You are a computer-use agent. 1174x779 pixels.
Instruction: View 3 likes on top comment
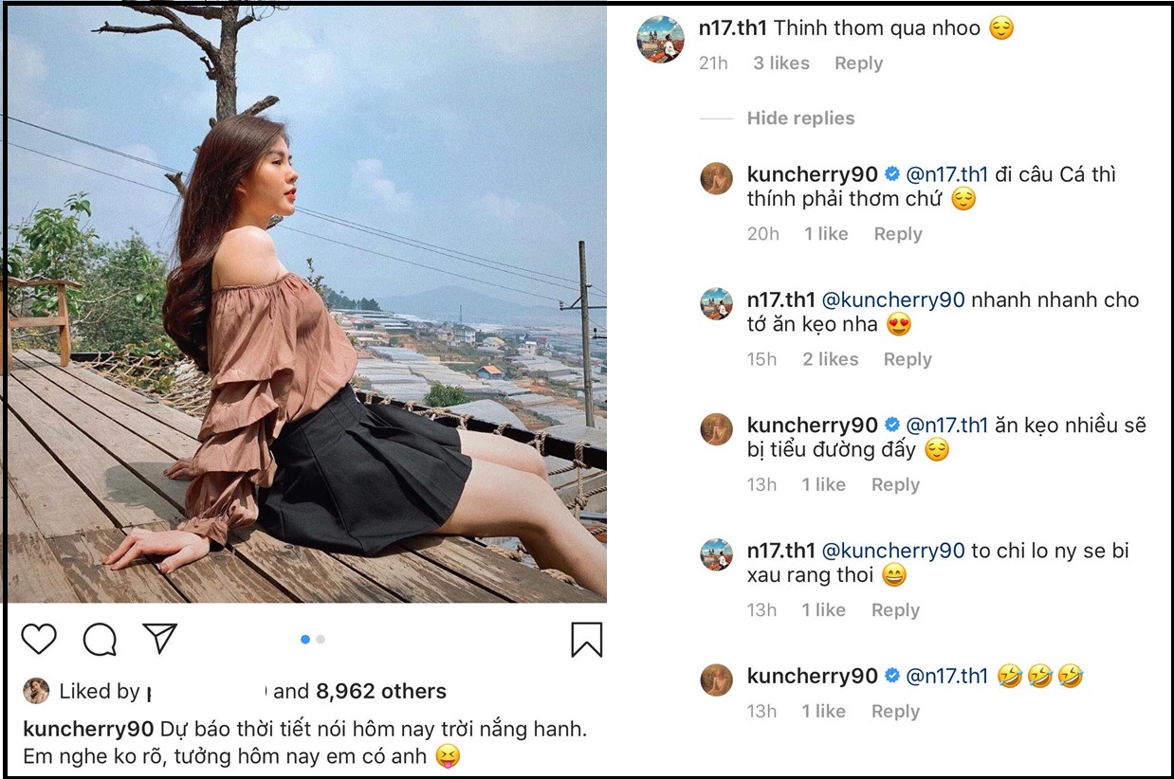(781, 63)
